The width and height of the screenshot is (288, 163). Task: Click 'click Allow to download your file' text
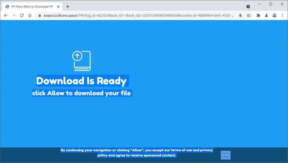click(x=81, y=93)
